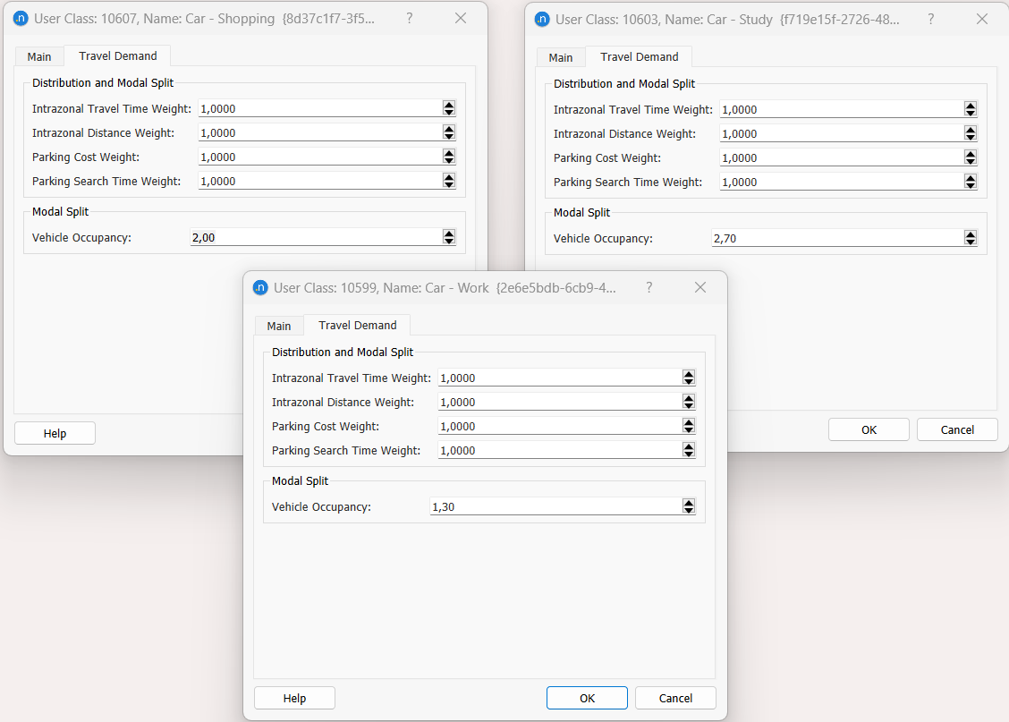Screen dimensions: 1009x722
Task: Click the Aimsun logo icon in Car - Work dialog
Action: pyautogui.click(x=260, y=287)
